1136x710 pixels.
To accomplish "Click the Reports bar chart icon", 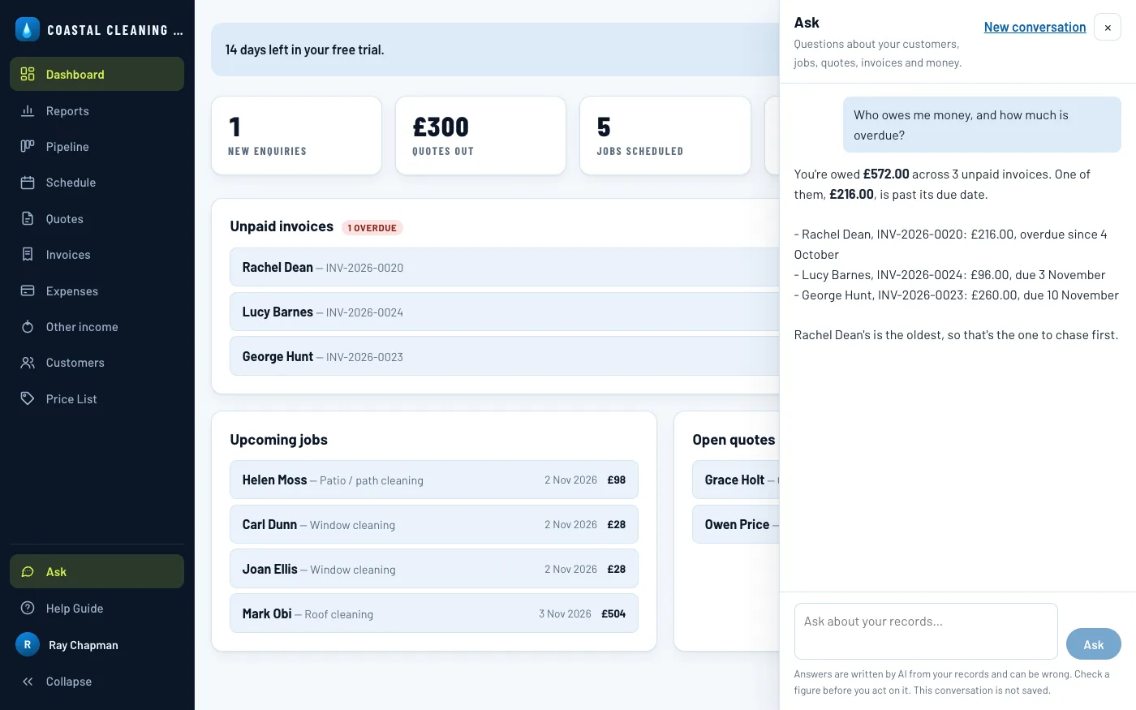I will pos(28,110).
